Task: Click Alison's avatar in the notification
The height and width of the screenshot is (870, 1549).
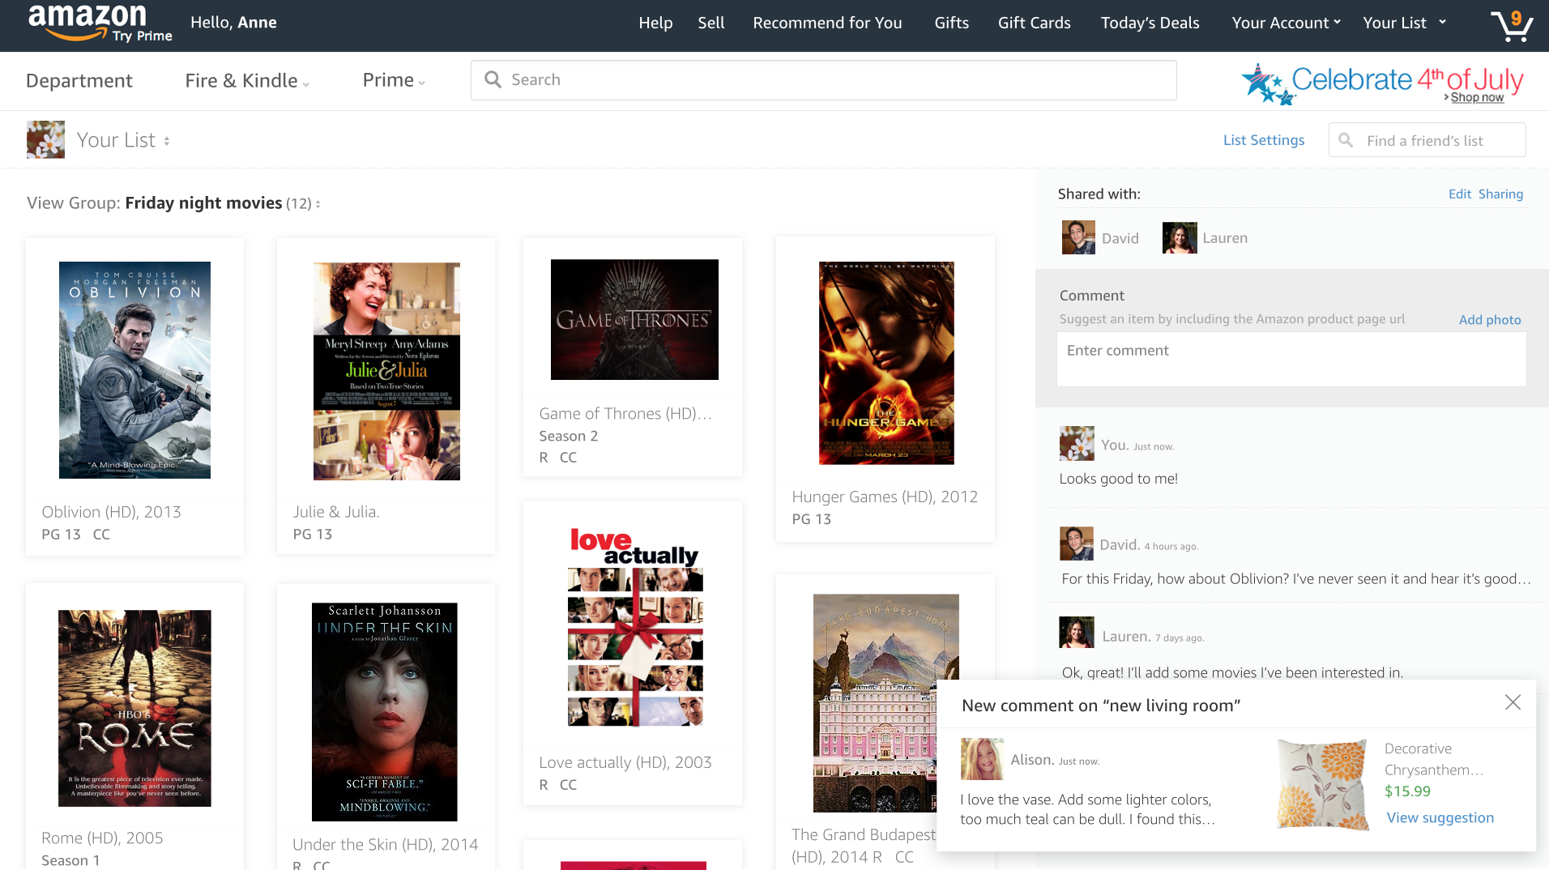Action: point(982,759)
